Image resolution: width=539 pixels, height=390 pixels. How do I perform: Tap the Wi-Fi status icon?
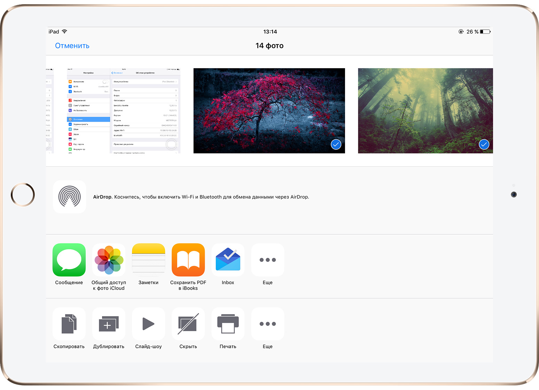click(64, 31)
